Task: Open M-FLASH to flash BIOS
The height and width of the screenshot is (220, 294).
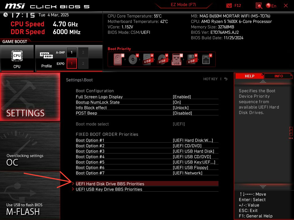Action: 30,195
